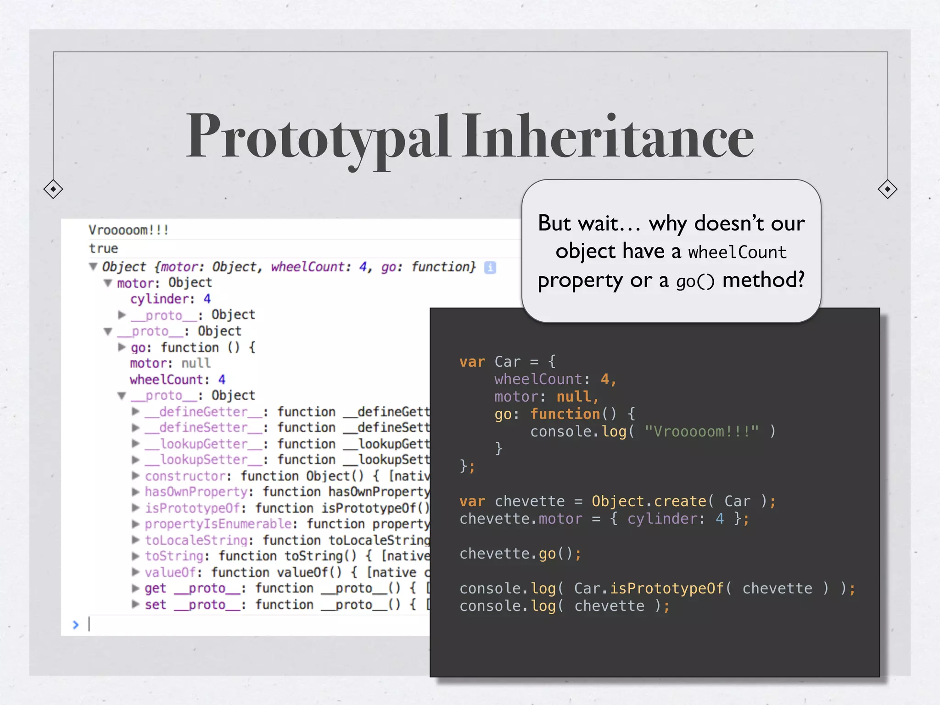Click the blue console prompt chevron

(76, 625)
